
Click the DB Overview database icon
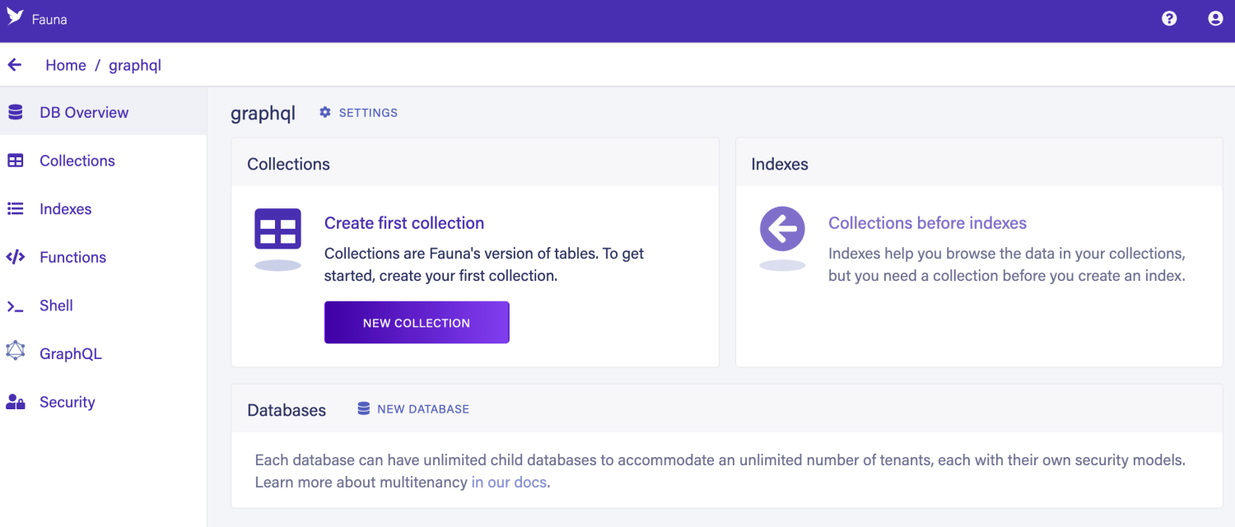[16, 113]
